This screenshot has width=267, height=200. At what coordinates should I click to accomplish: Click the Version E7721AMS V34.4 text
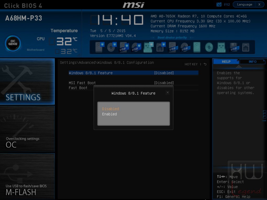tap(113, 36)
